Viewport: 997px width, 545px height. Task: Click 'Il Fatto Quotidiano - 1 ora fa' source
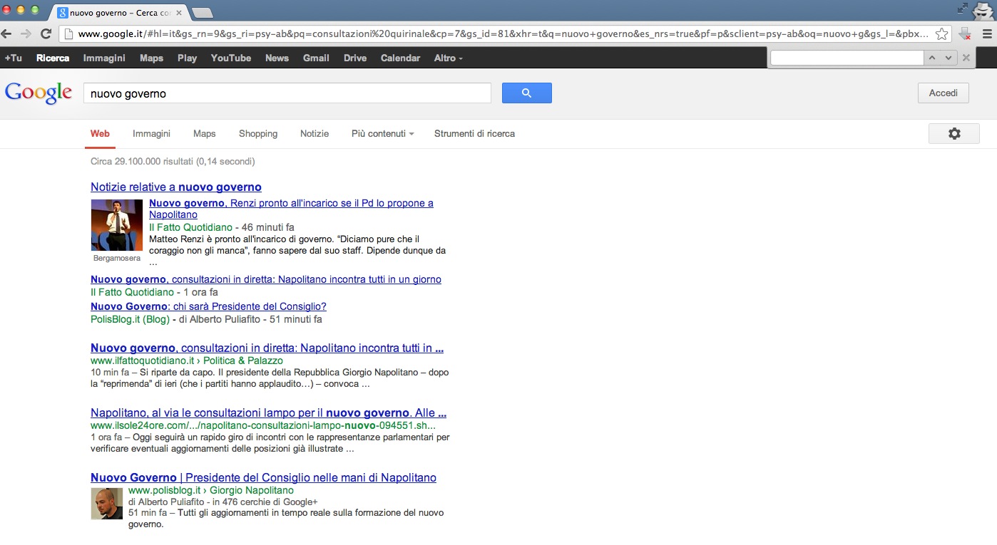pyautogui.click(x=154, y=293)
